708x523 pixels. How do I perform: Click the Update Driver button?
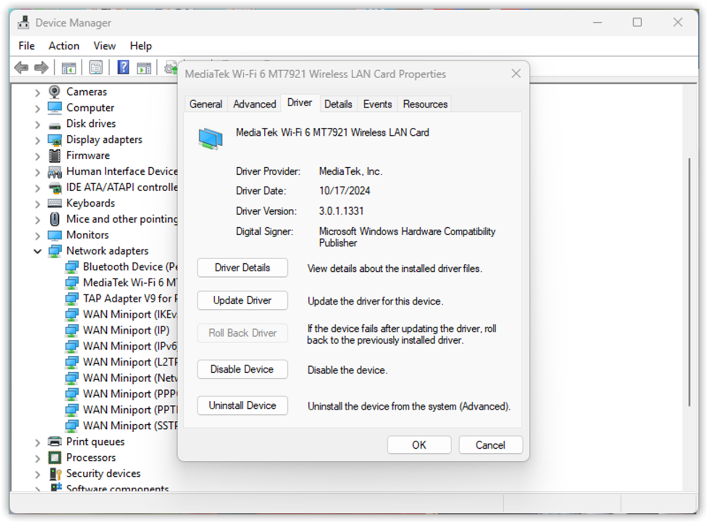[x=242, y=300]
